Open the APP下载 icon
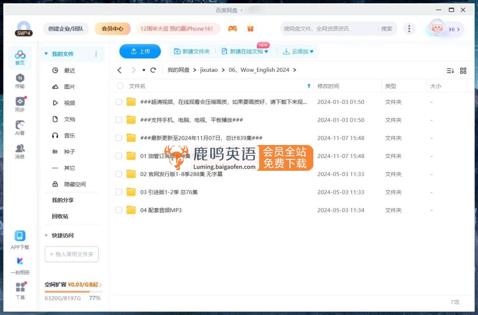This screenshot has width=478, height=315. coord(20,240)
